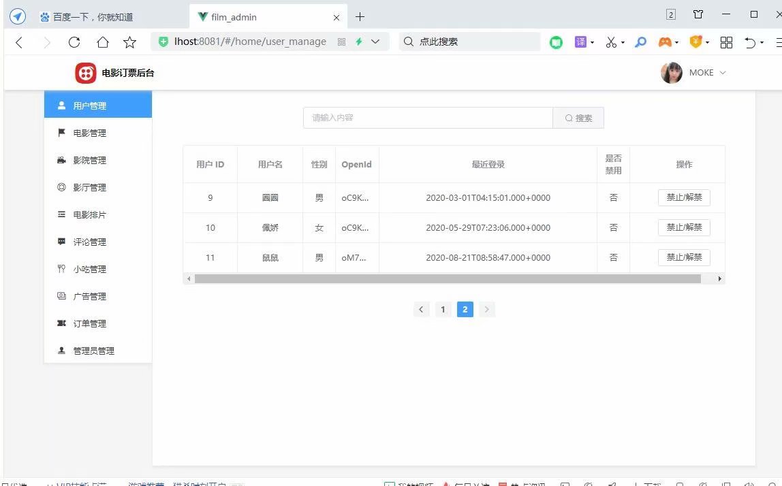Switch to the 百度一下 browser tab
Image resolution: width=782 pixels, height=486 pixels.
(89, 16)
